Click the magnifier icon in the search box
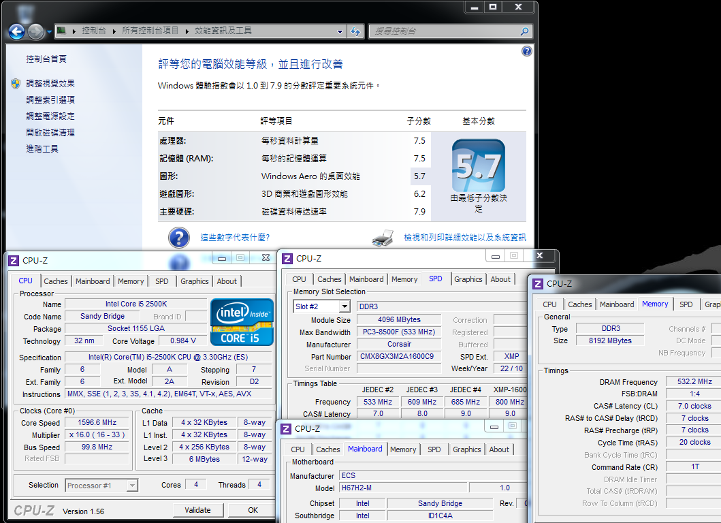721x523 pixels. point(524,31)
